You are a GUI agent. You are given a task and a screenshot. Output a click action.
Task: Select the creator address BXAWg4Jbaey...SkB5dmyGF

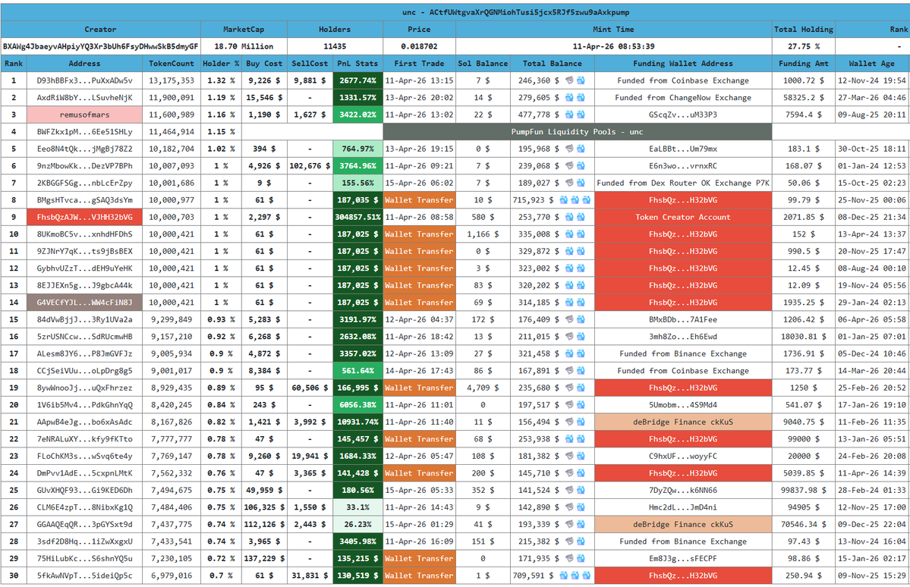point(100,46)
